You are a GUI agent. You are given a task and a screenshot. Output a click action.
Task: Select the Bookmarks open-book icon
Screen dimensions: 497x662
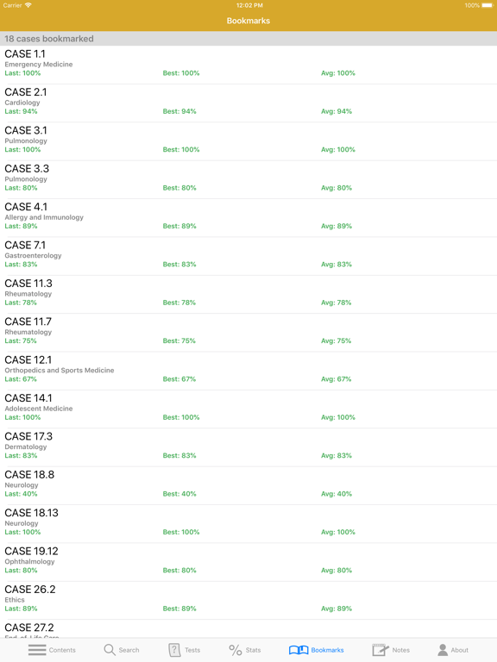299,650
